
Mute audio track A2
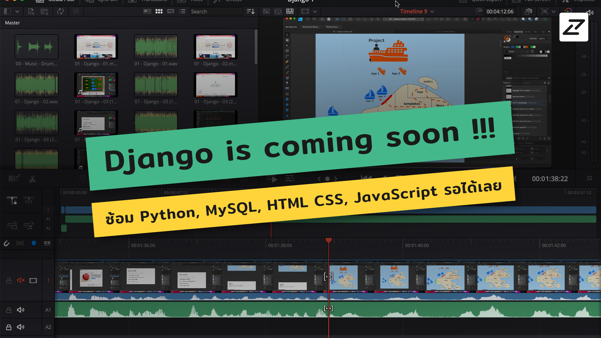tap(21, 327)
